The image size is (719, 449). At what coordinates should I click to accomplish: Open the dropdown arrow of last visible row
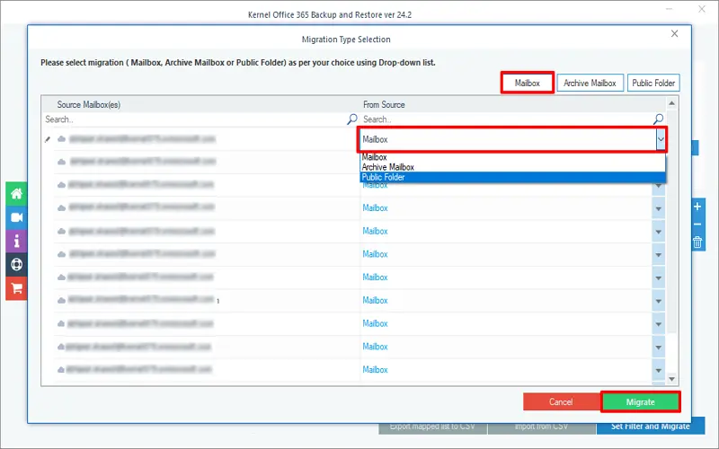tap(659, 370)
